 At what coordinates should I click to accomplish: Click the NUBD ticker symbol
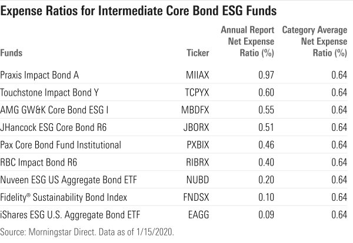(x=198, y=179)
